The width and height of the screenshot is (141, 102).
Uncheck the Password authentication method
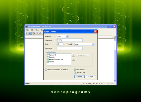(48, 55)
